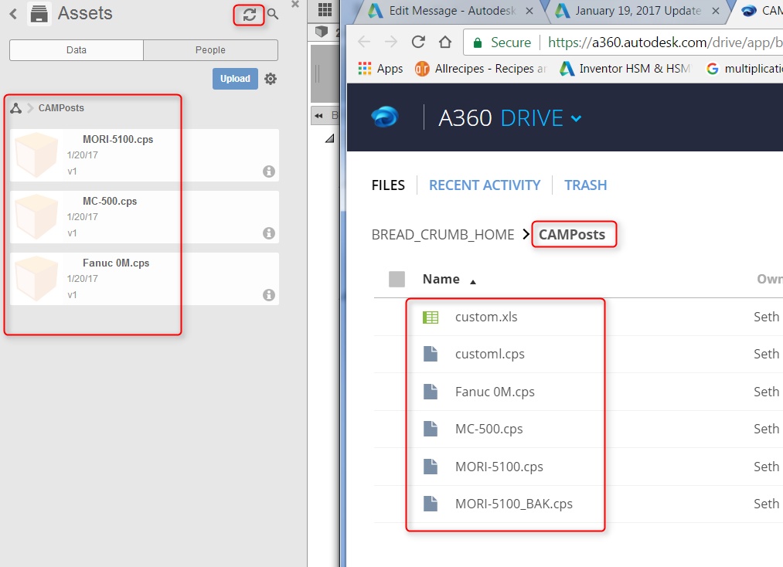Click CAMPosts breadcrumb in Assets panel
This screenshot has height=567, width=783.
[61, 108]
